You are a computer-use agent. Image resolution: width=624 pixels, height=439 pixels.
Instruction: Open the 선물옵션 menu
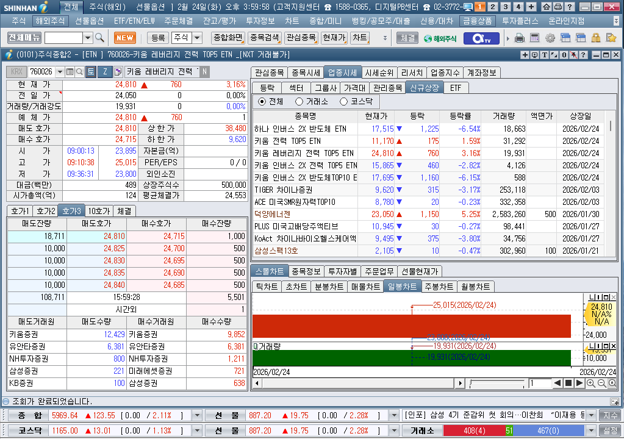[x=89, y=21]
